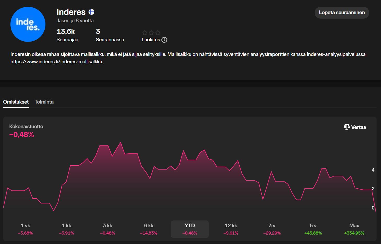Select the Max time range
The image size is (381, 244).
coord(354,229)
